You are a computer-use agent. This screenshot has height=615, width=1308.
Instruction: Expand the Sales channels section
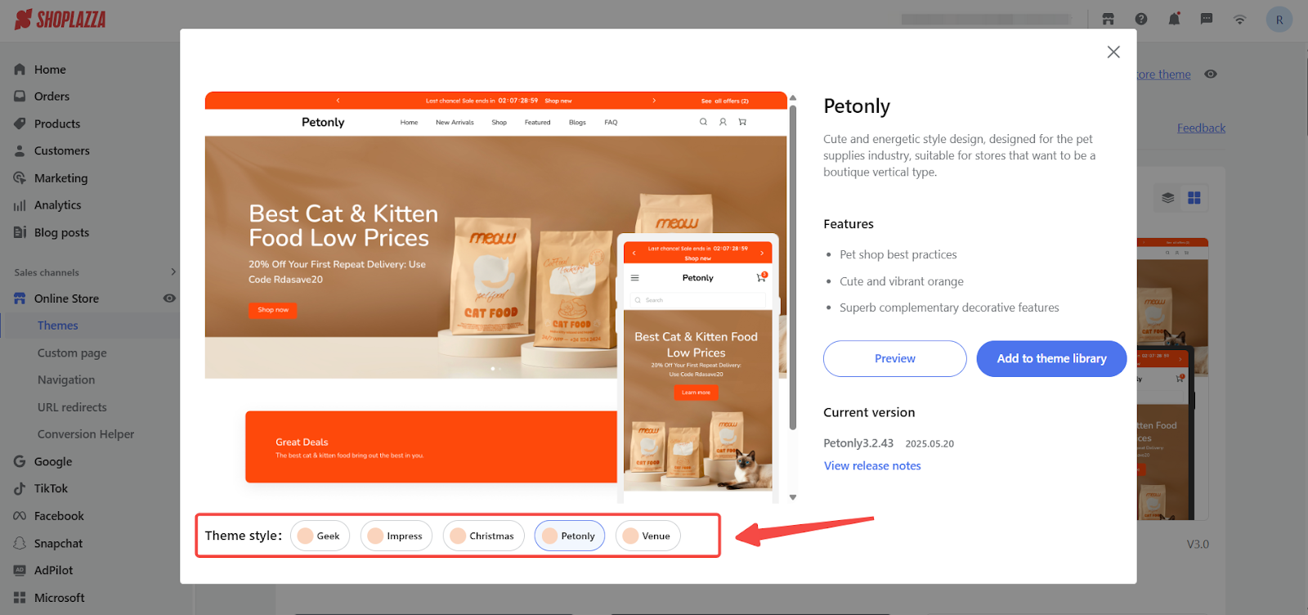click(172, 272)
